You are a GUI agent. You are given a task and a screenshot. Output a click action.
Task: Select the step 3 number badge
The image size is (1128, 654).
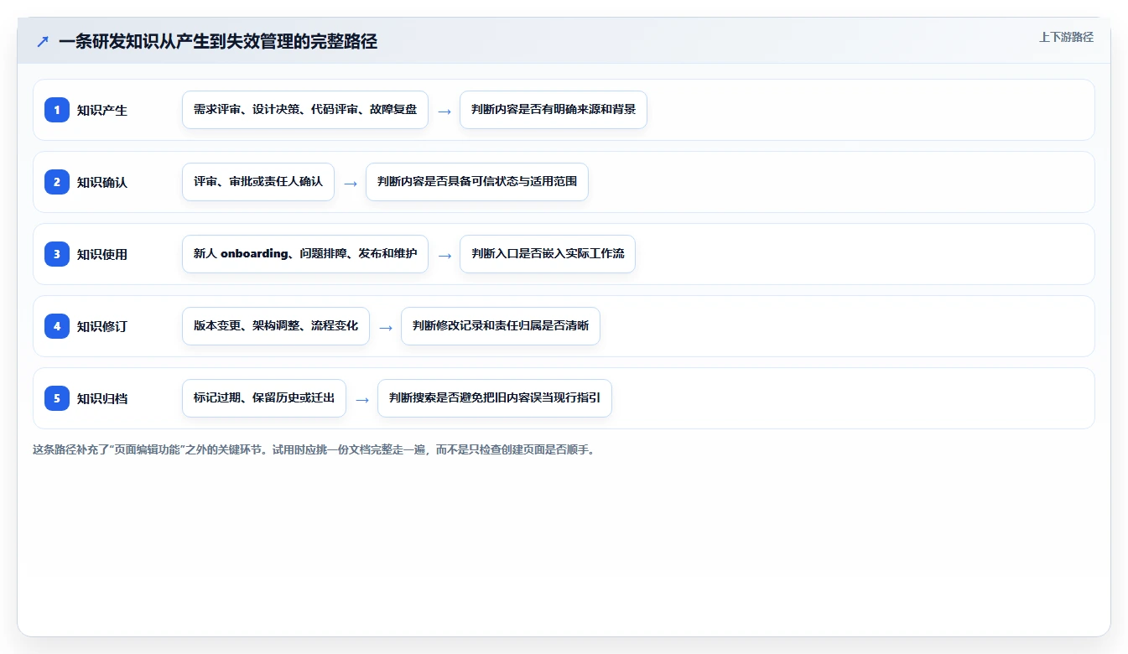coord(57,254)
